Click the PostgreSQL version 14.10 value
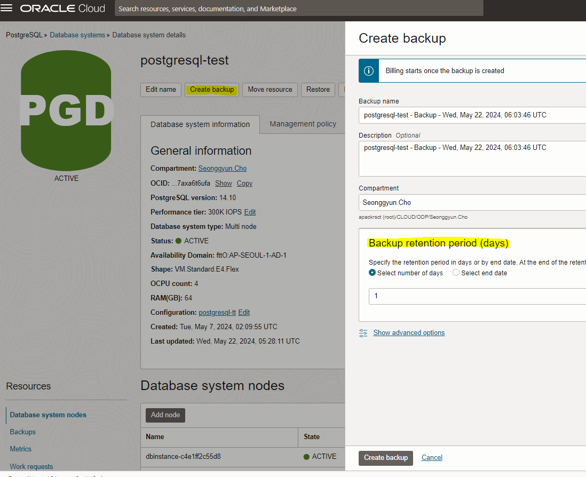 227,197
